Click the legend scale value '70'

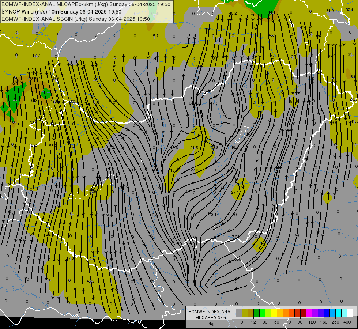click(x=289, y=322)
